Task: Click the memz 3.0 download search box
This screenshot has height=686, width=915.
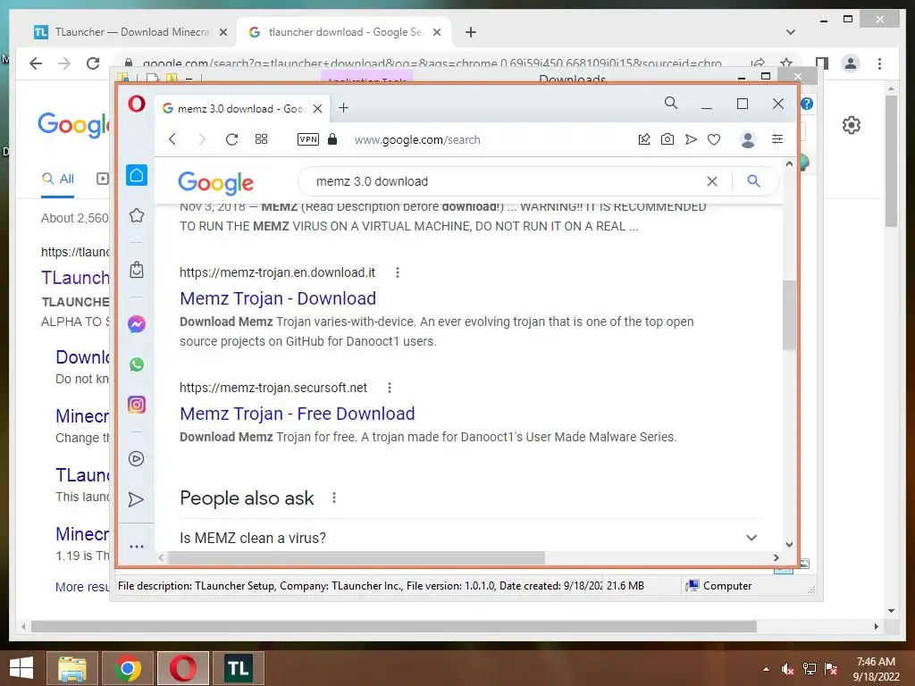Action: click(x=508, y=181)
